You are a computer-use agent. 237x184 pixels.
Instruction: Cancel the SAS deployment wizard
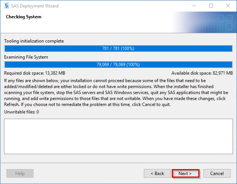coord(217,174)
